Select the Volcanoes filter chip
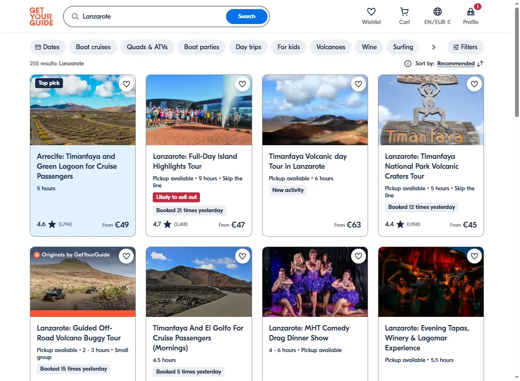Screen dimensions: 520x381 (x=331, y=47)
